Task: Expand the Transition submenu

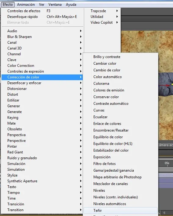Action: (x=42, y=210)
